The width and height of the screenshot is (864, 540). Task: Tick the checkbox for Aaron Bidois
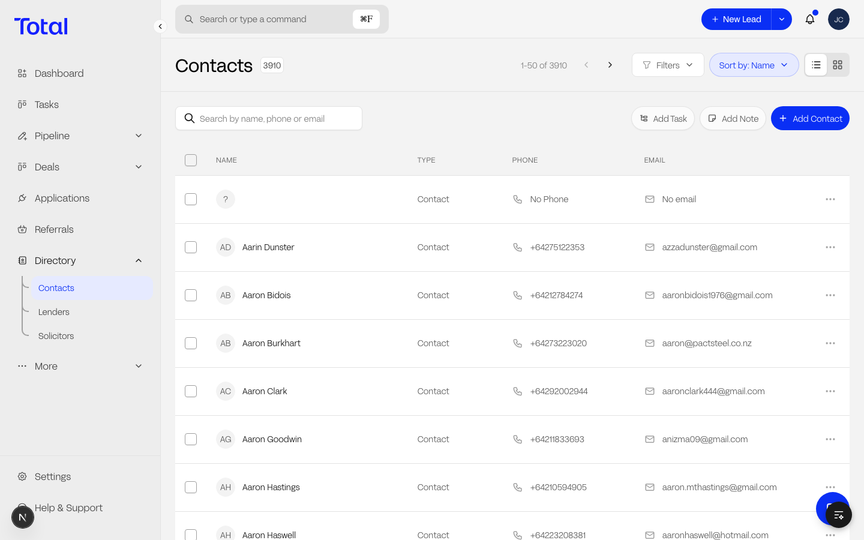tap(191, 295)
